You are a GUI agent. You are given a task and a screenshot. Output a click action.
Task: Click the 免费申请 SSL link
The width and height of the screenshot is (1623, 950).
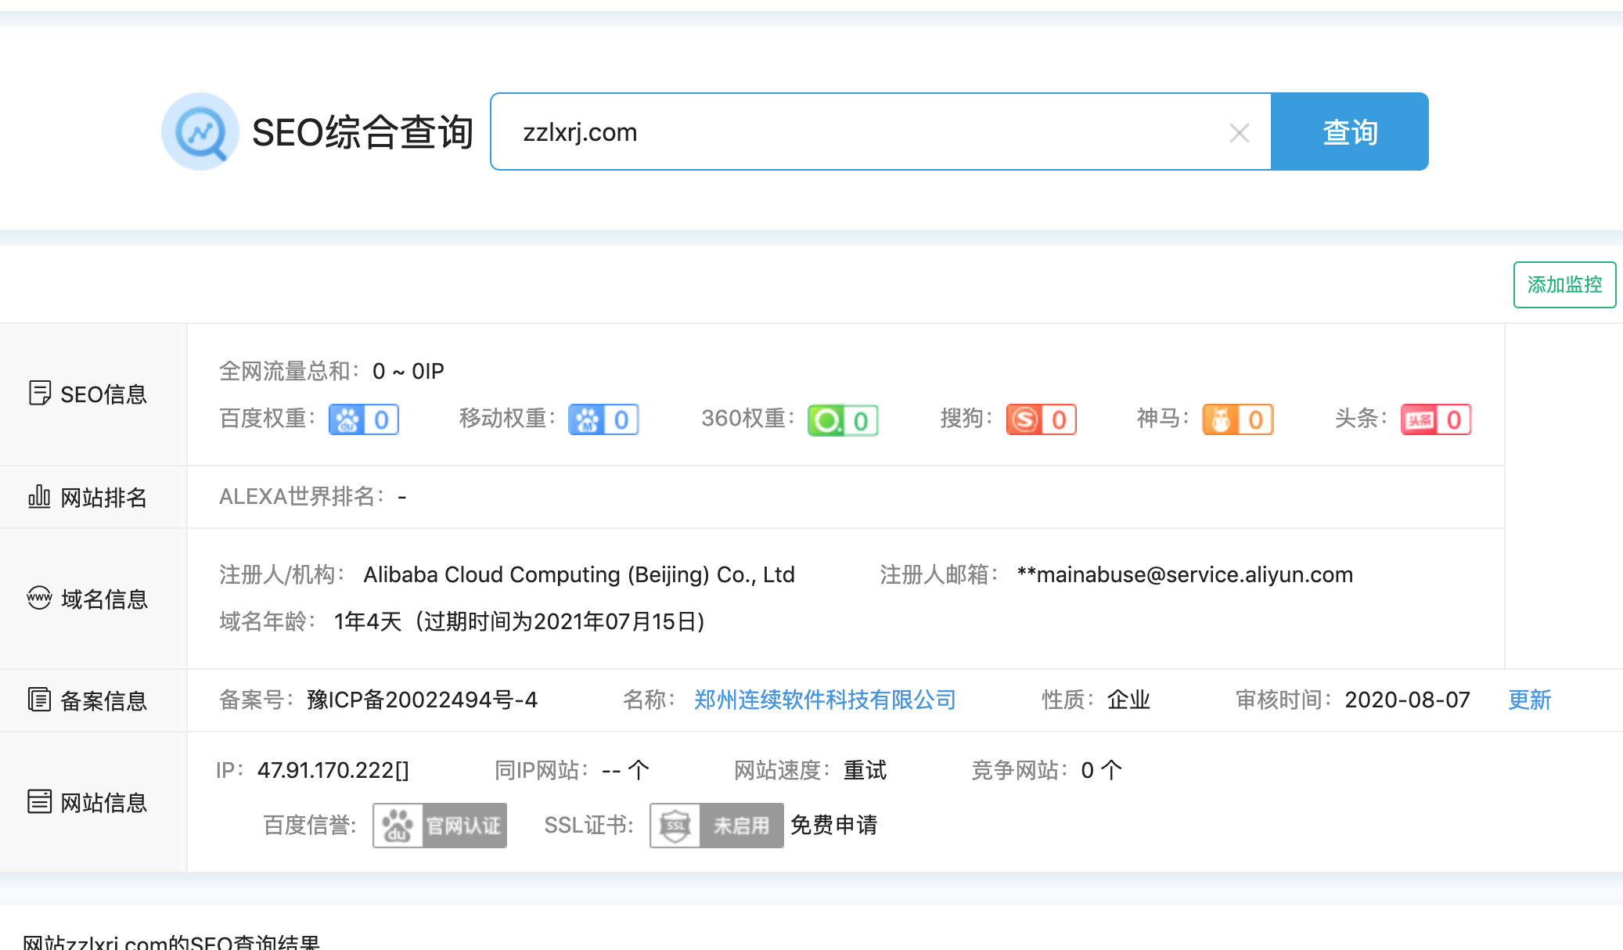(x=834, y=825)
